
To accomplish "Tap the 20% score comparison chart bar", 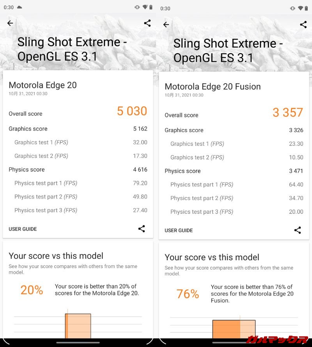I will 78,326.
